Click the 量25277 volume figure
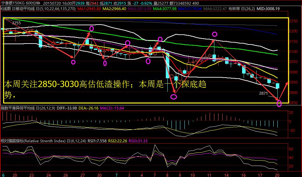The height and width of the screenshot is (177, 302). click(x=161, y=3)
